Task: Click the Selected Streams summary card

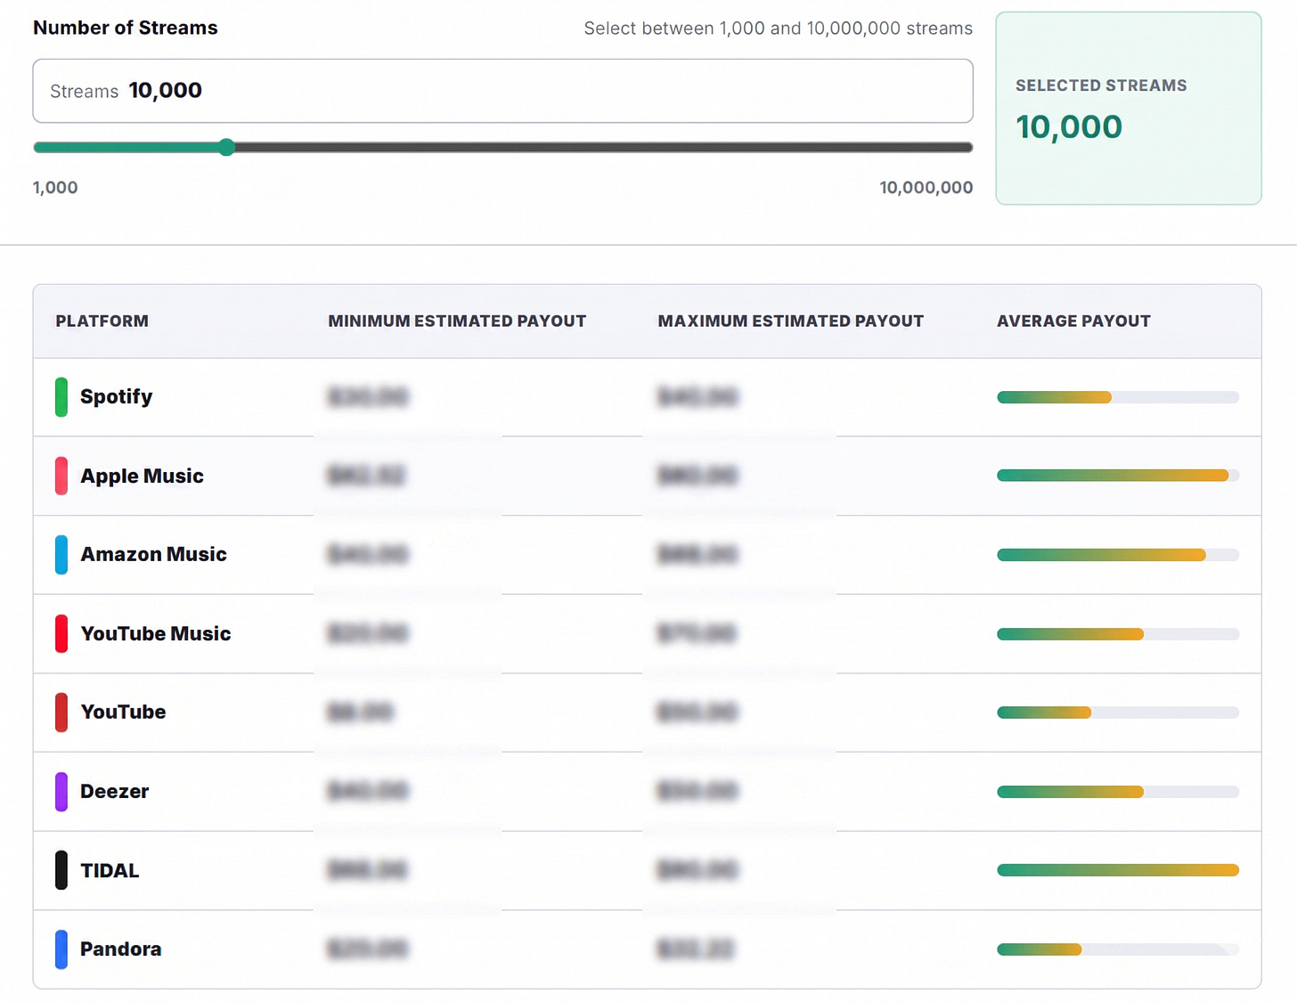Action: coord(1129,108)
